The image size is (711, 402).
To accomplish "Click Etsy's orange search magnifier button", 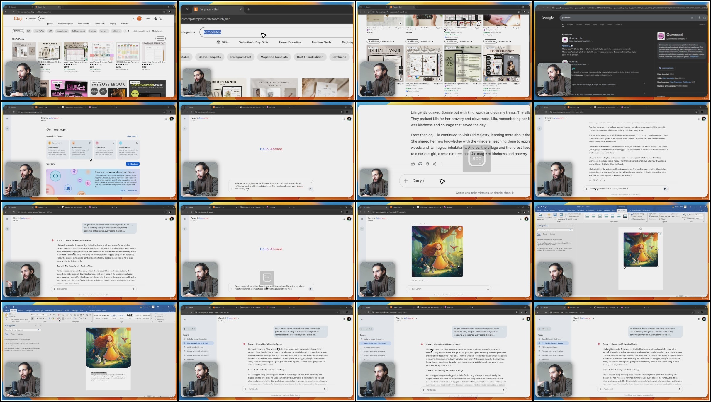I will coord(139,18).
